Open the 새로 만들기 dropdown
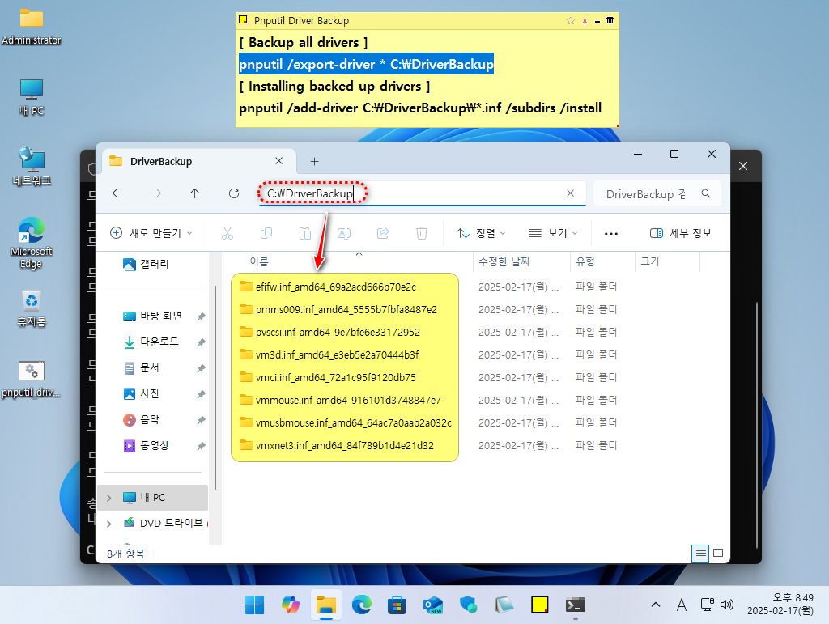The image size is (829, 624). (151, 233)
